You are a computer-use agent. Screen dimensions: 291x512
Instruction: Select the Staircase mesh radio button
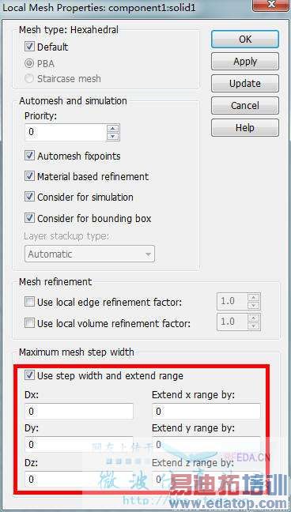tap(29, 78)
